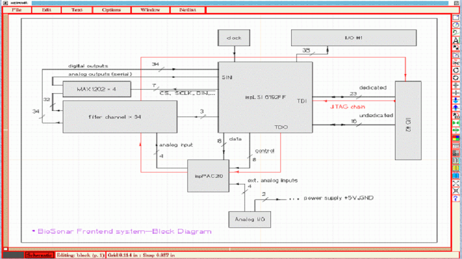Click the 'analog outputs (serial)' label

pos(100,74)
